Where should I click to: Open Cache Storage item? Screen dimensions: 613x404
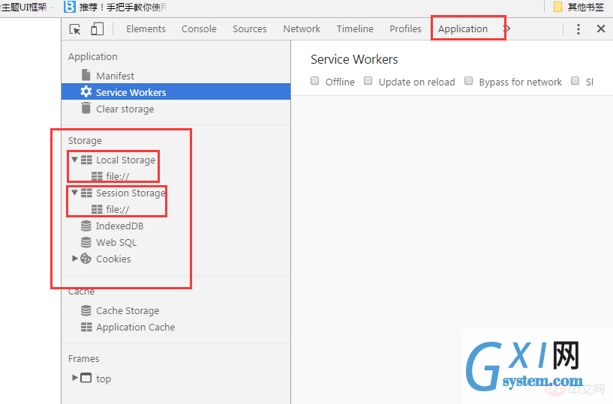128,310
